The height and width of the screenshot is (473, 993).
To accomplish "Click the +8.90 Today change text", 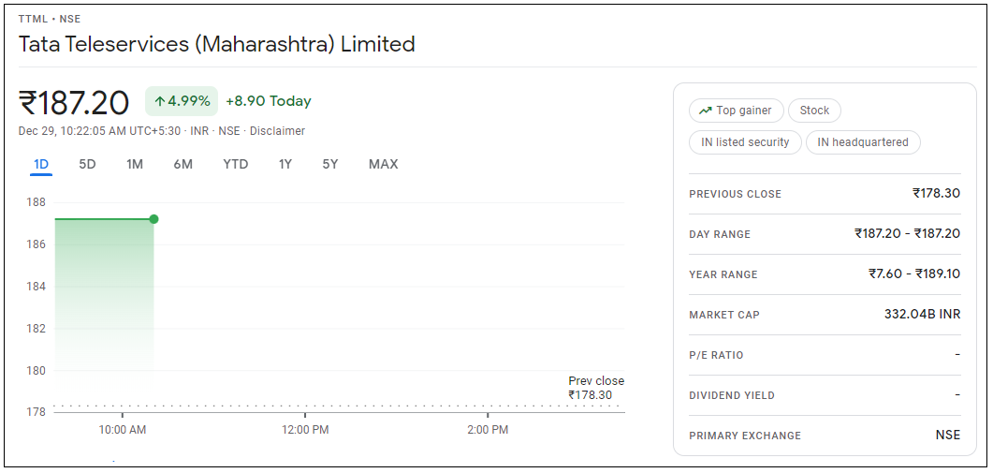I will 269,101.
